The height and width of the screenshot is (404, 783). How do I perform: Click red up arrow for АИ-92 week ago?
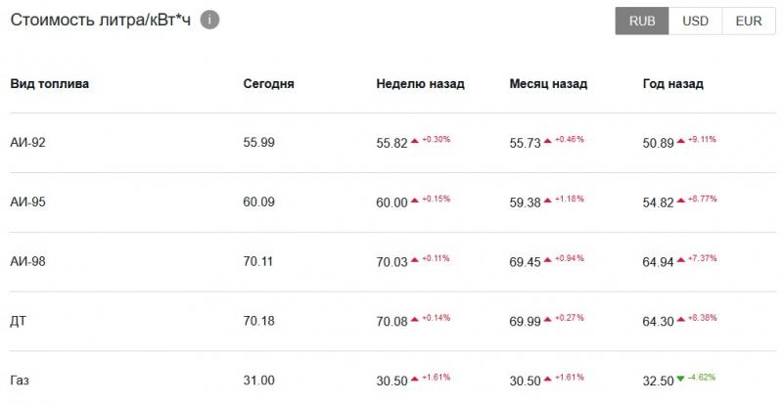click(415, 142)
